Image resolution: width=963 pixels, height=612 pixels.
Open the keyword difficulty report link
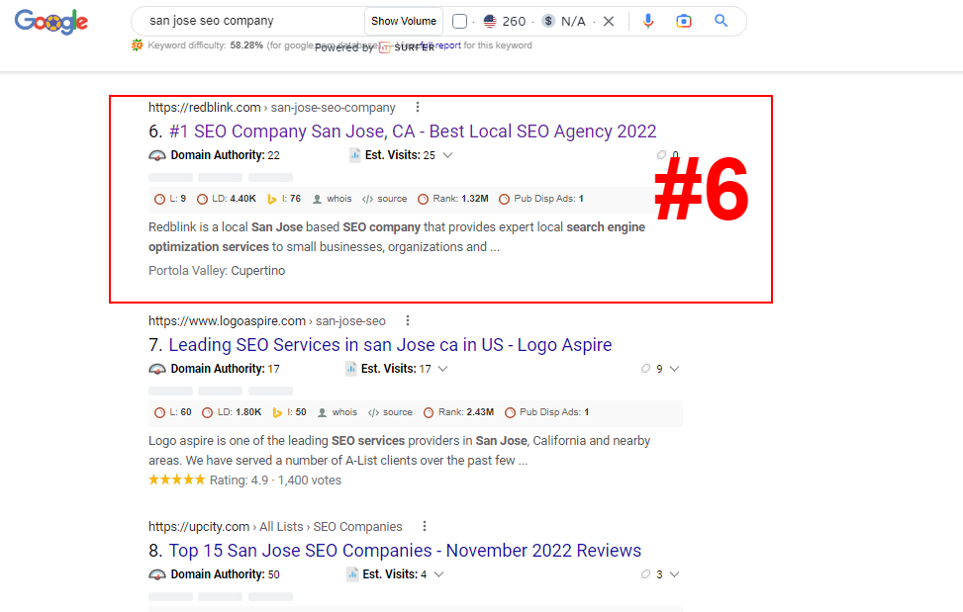click(x=446, y=44)
